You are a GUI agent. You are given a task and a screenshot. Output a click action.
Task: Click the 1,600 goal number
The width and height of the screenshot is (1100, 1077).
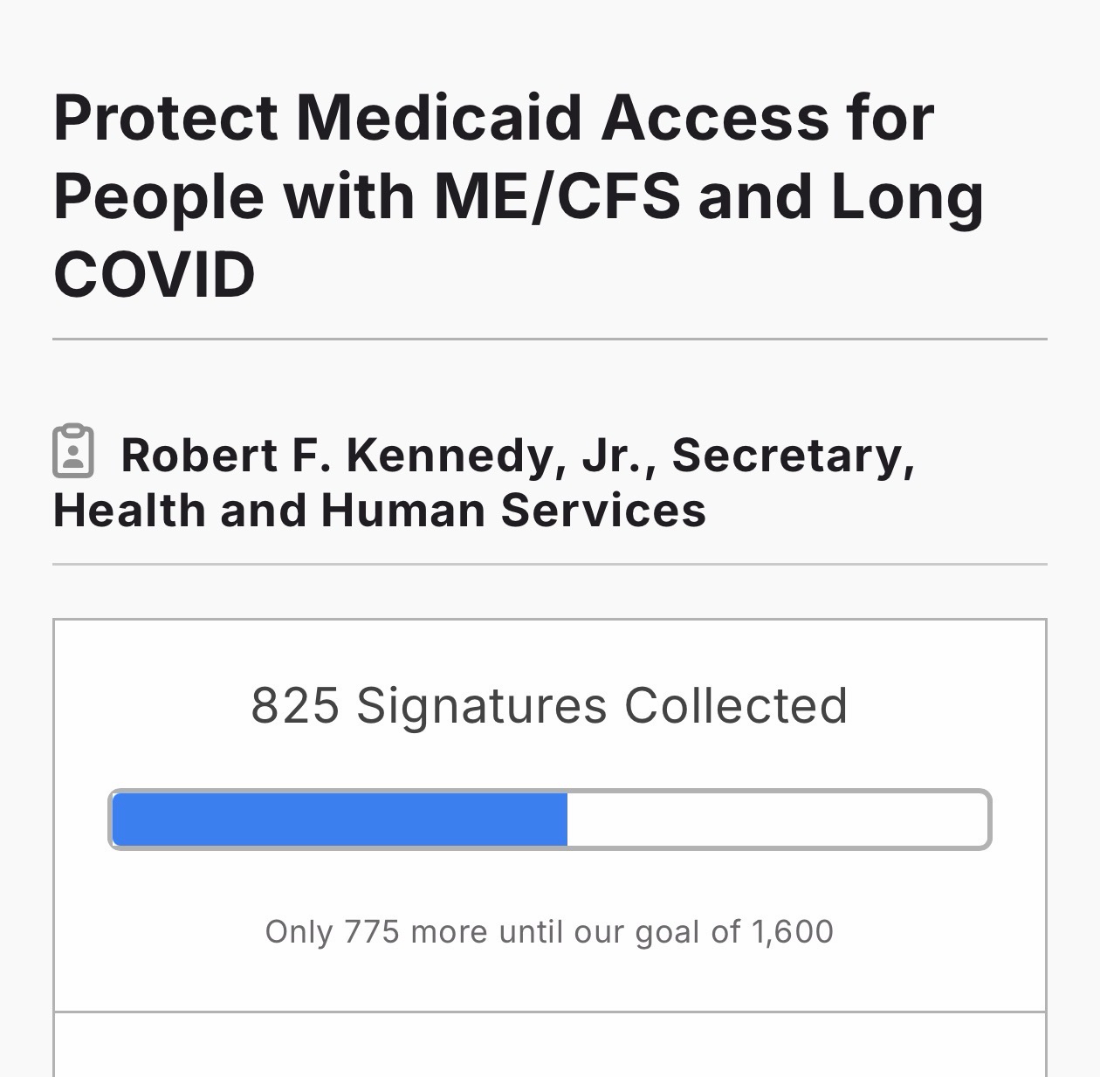[x=792, y=932]
